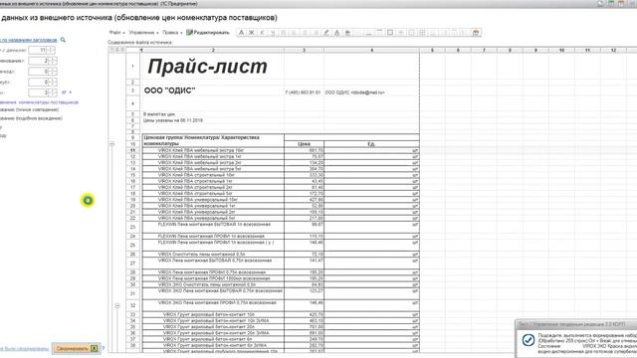
Task: Apply the font A formatting icon
Action: pyautogui.click(x=241, y=33)
